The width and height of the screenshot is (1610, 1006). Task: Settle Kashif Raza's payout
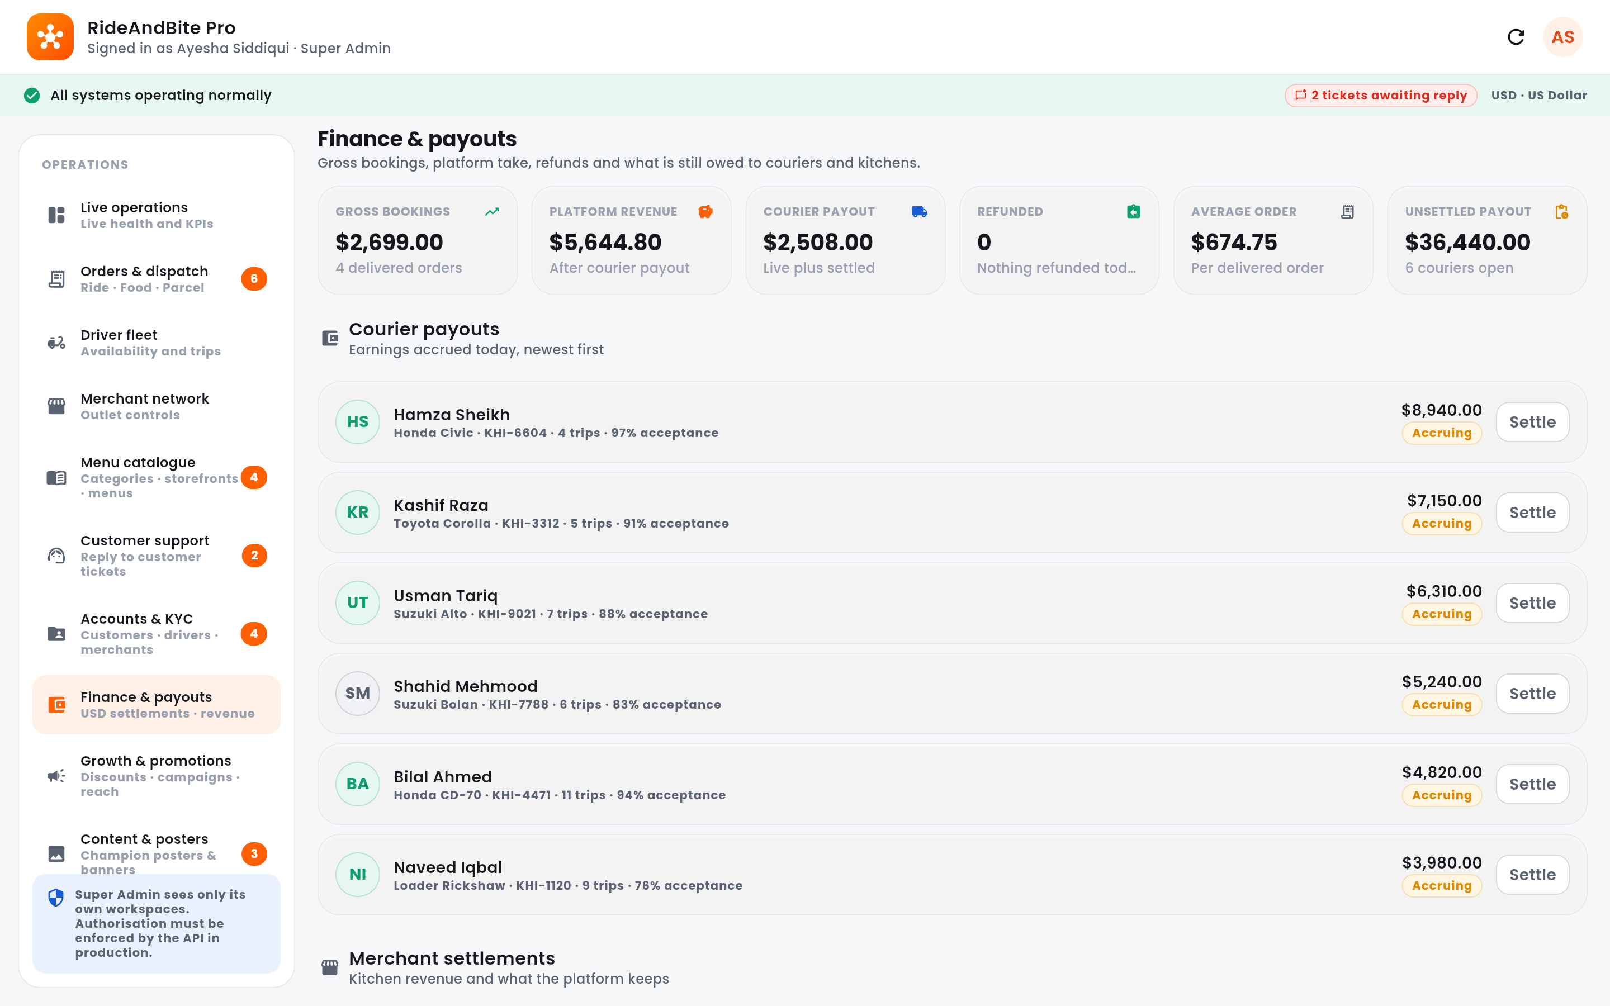pos(1532,513)
